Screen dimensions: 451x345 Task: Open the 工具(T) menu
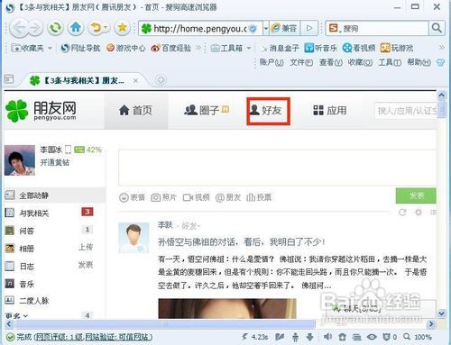[390, 62]
